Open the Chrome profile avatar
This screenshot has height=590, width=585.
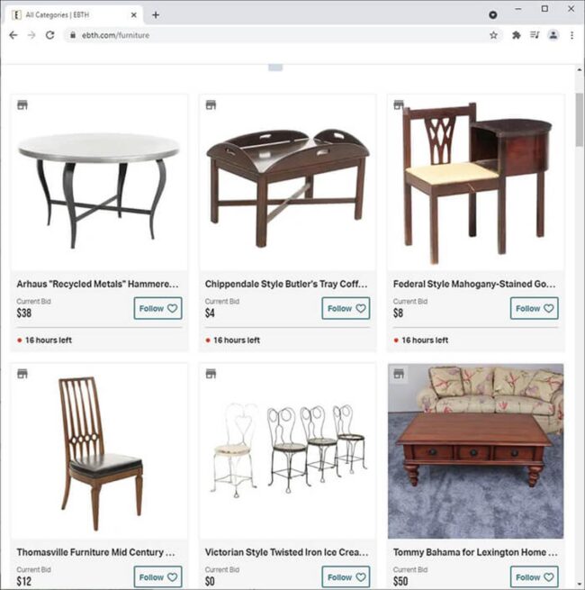coord(553,35)
